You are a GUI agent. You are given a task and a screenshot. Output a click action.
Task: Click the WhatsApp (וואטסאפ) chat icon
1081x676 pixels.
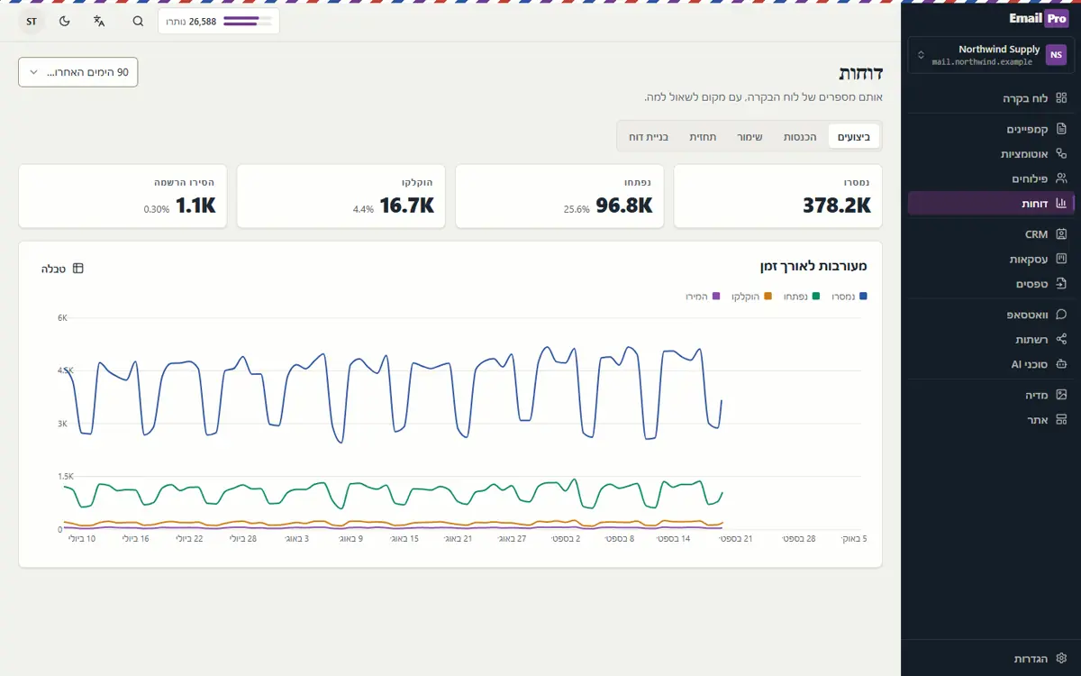click(x=1061, y=315)
